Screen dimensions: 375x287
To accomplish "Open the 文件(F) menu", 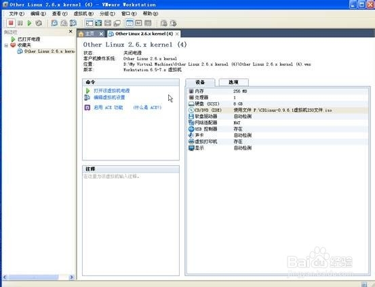I will pyautogui.click(x=16, y=14).
